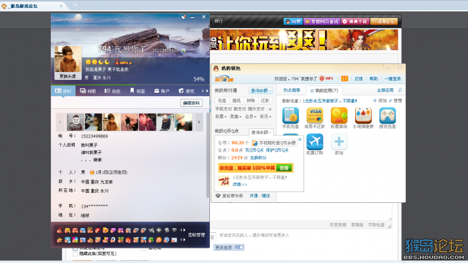The width and height of the screenshot is (468, 263).
Task: Click the envelope icon in the bottom icon row
Action: (x=174, y=240)
